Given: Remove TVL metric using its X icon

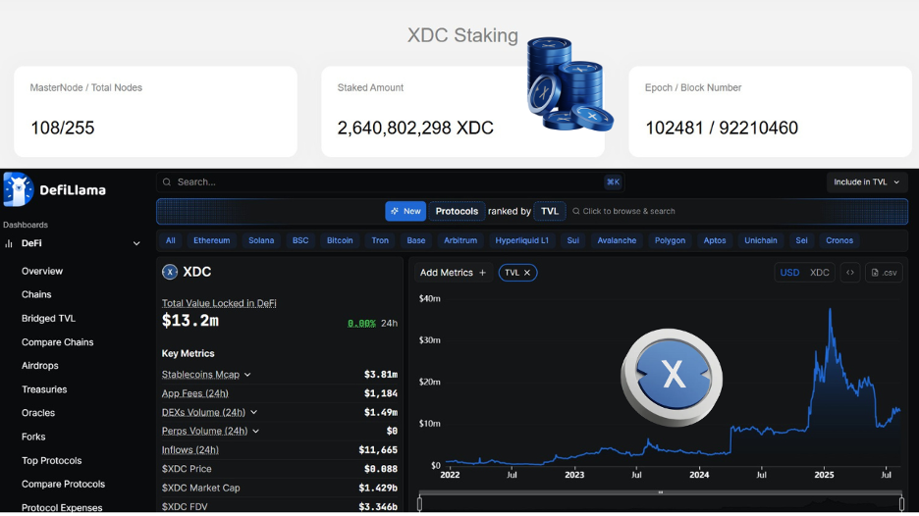Looking at the screenshot, I should (527, 273).
